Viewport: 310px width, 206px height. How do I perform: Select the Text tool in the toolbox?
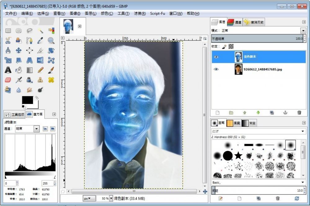[x=8, y=70]
